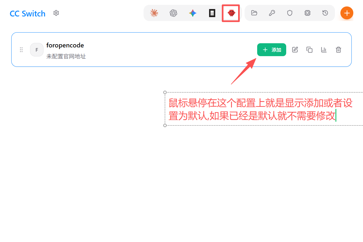
Task: Click the CC Switch title link
Action: [x=27, y=14]
